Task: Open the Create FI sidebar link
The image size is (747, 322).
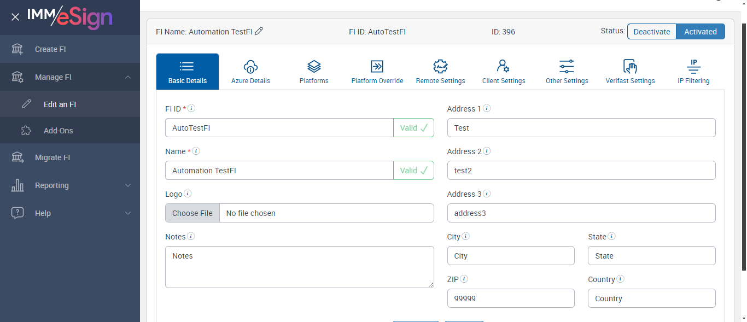Action: (x=50, y=49)
